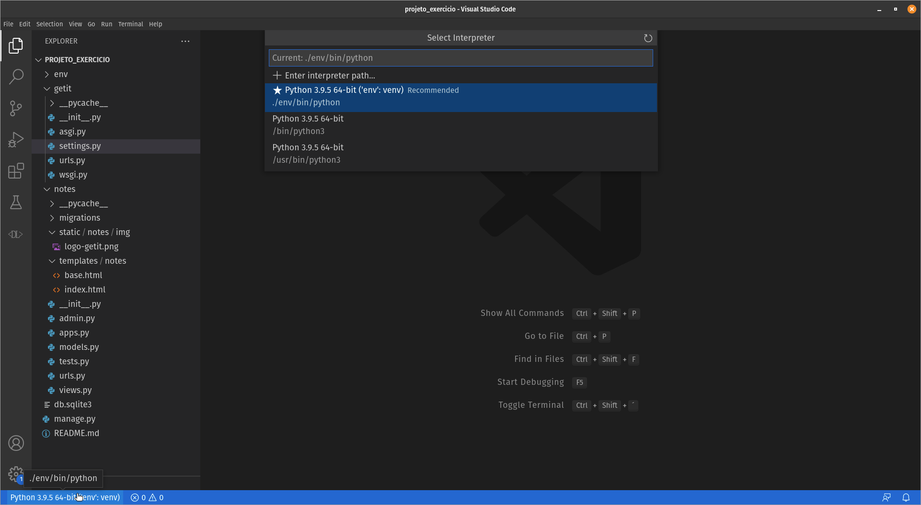
Task: Collapse the notes folder
Action: click(x=46, y=189)
